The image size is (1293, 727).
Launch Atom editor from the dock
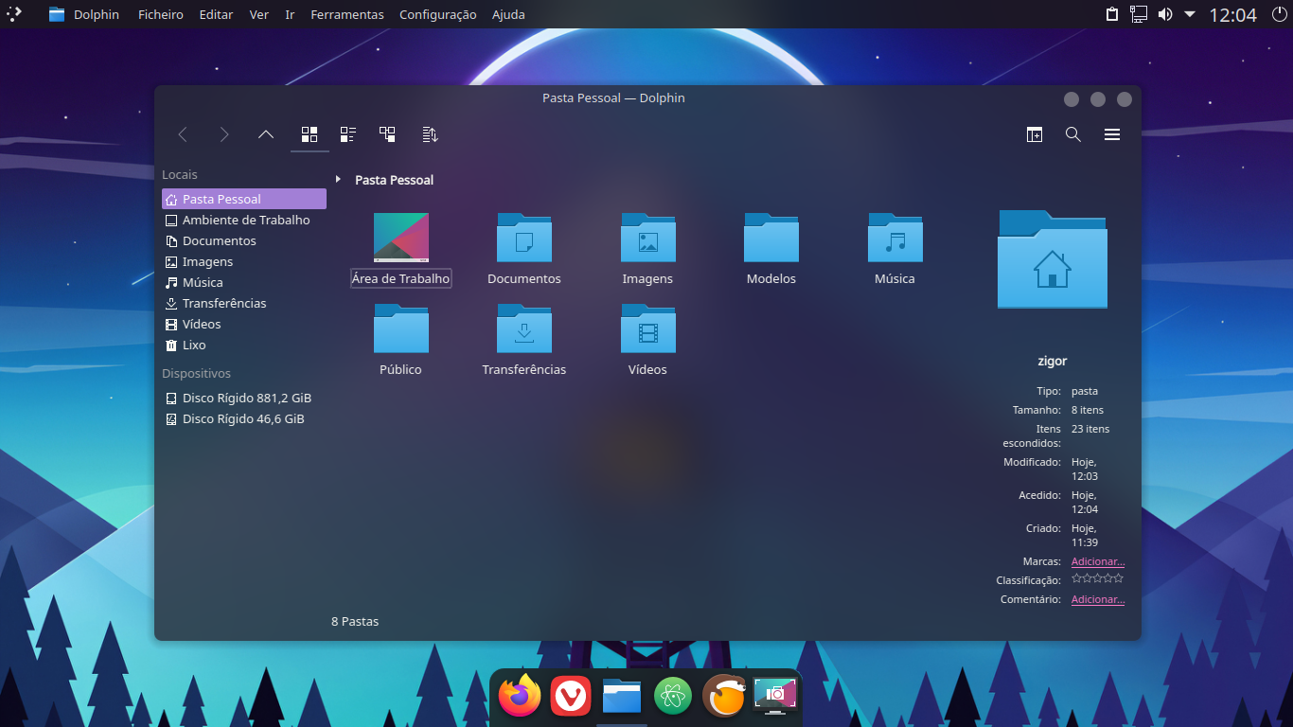(673, 697)
